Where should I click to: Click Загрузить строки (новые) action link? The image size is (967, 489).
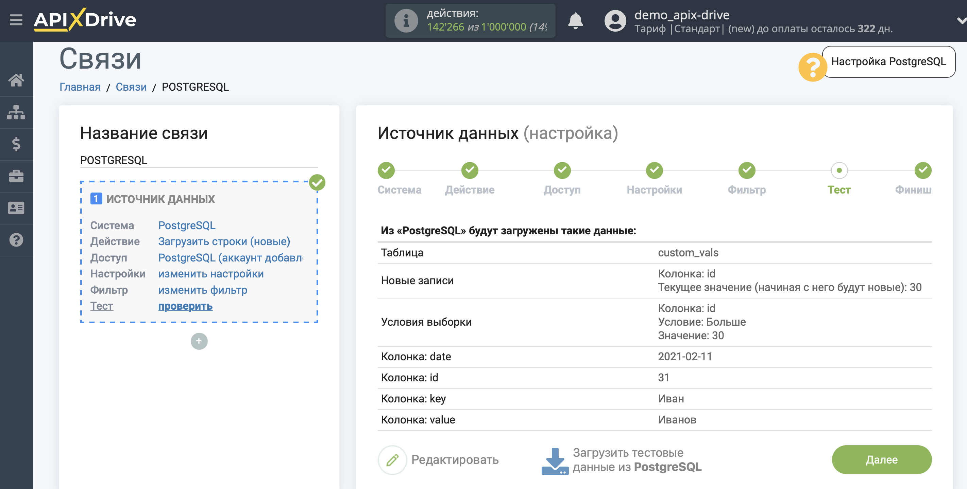[x=224, y=241]
